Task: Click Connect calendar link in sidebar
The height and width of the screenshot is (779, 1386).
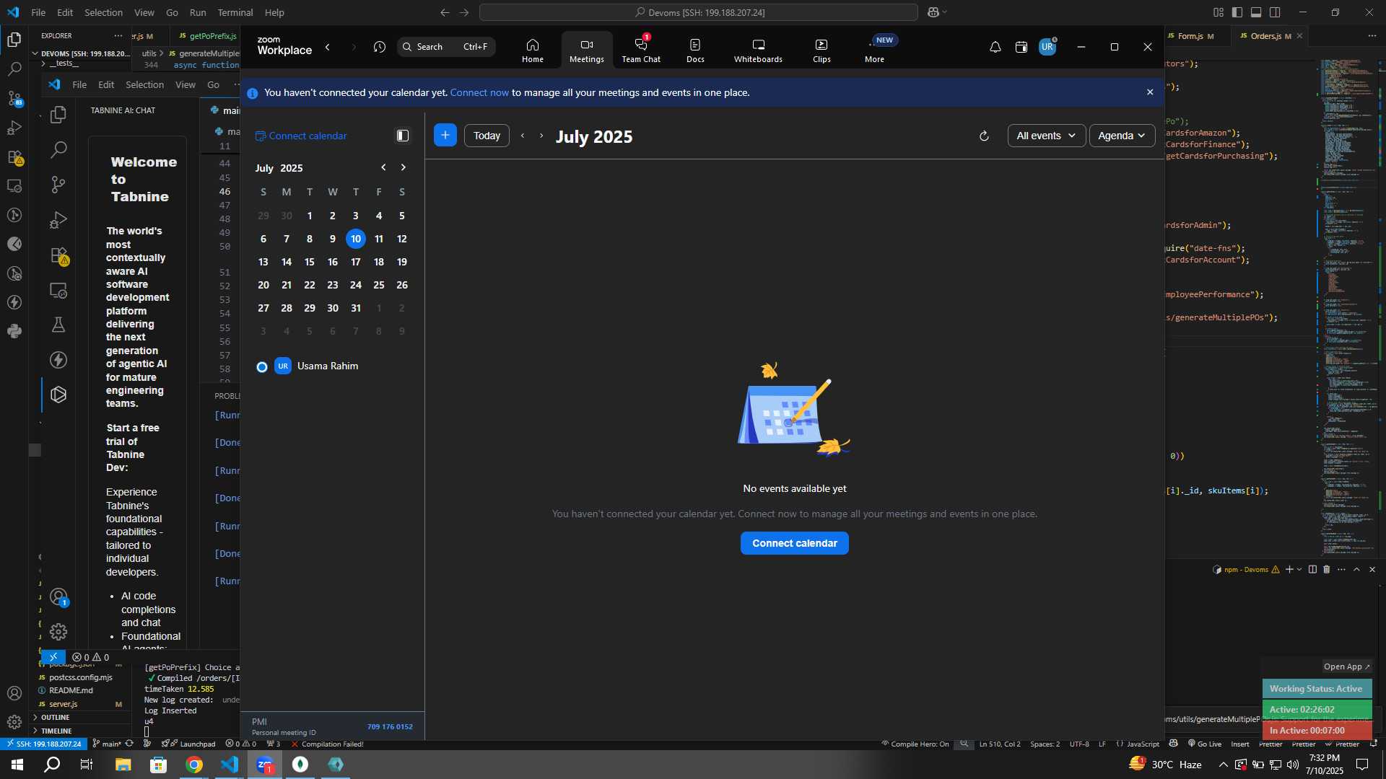Action: (301, 136)
